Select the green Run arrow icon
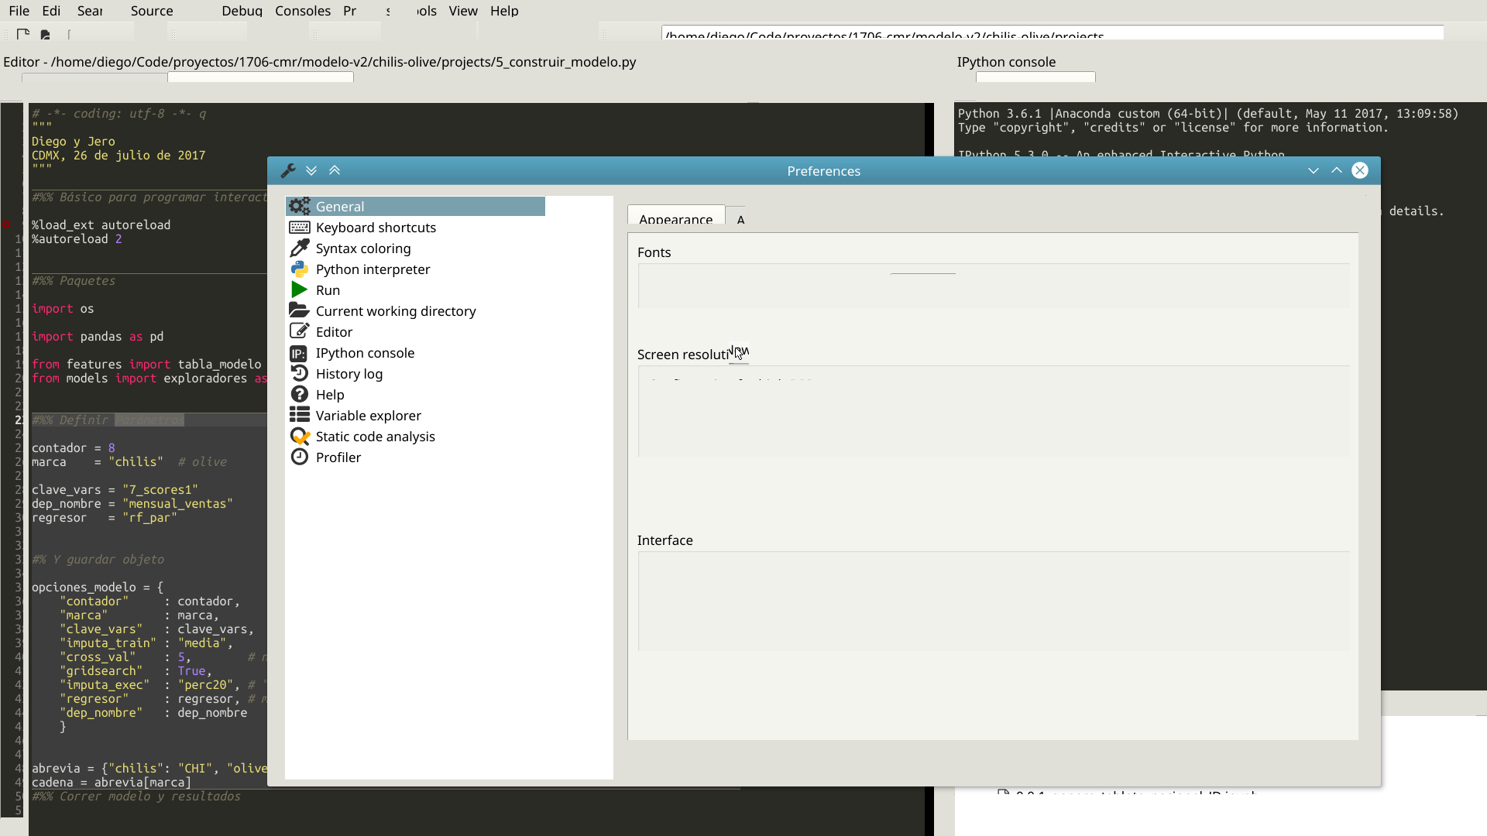The height and width of the screenshot is (836, 1487). click(x=299, y=290)
